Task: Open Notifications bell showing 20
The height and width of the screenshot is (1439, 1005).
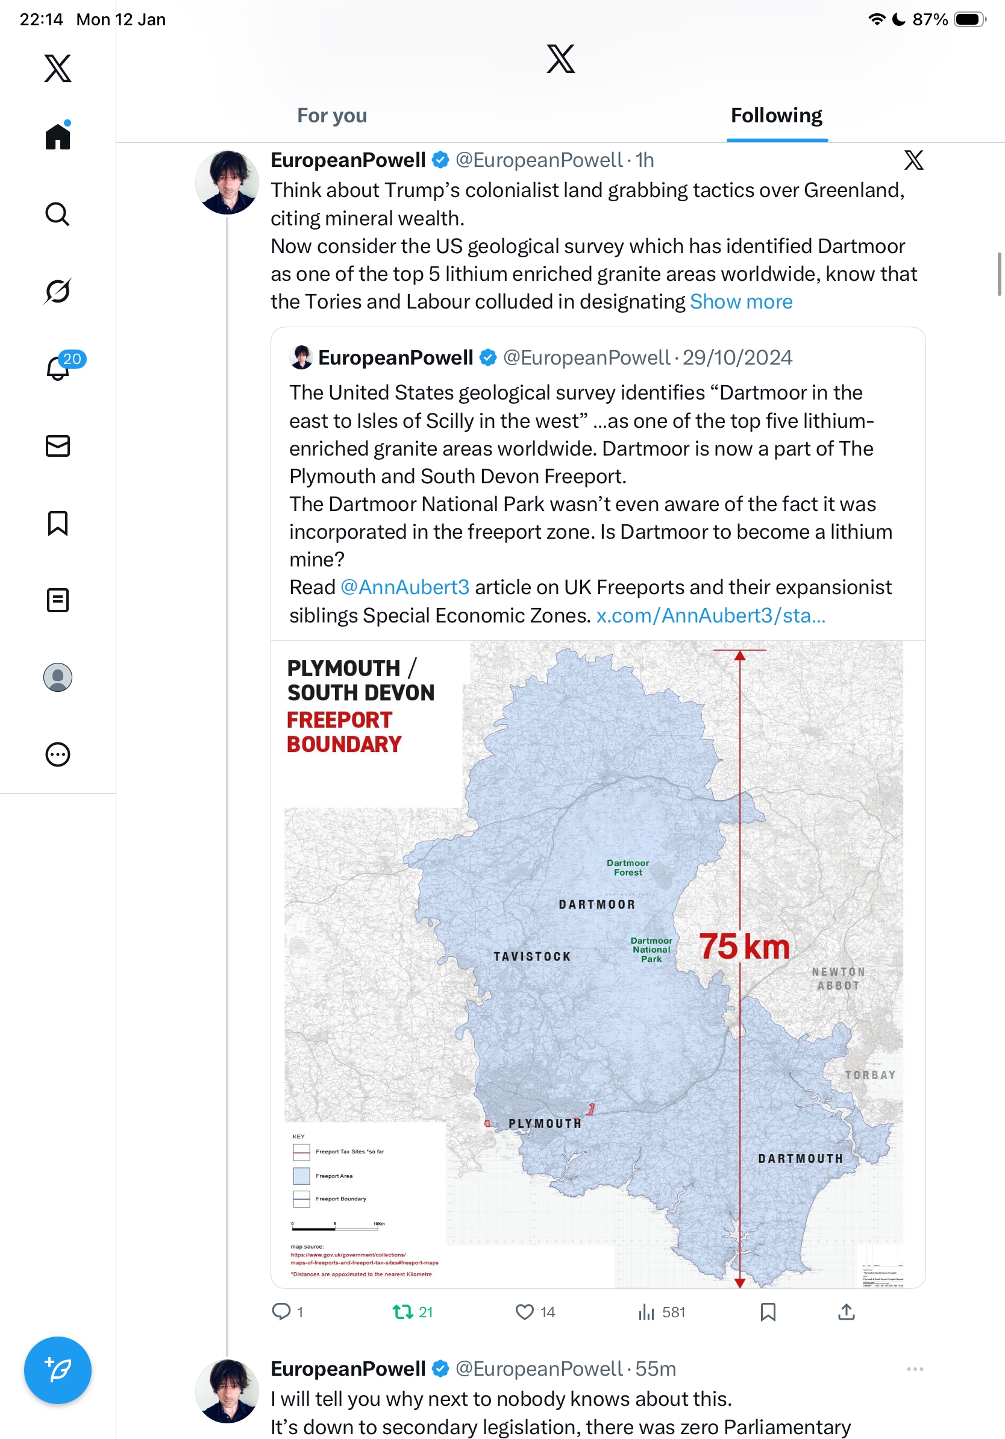Action: pyautogui.click(x=58, y=369)
